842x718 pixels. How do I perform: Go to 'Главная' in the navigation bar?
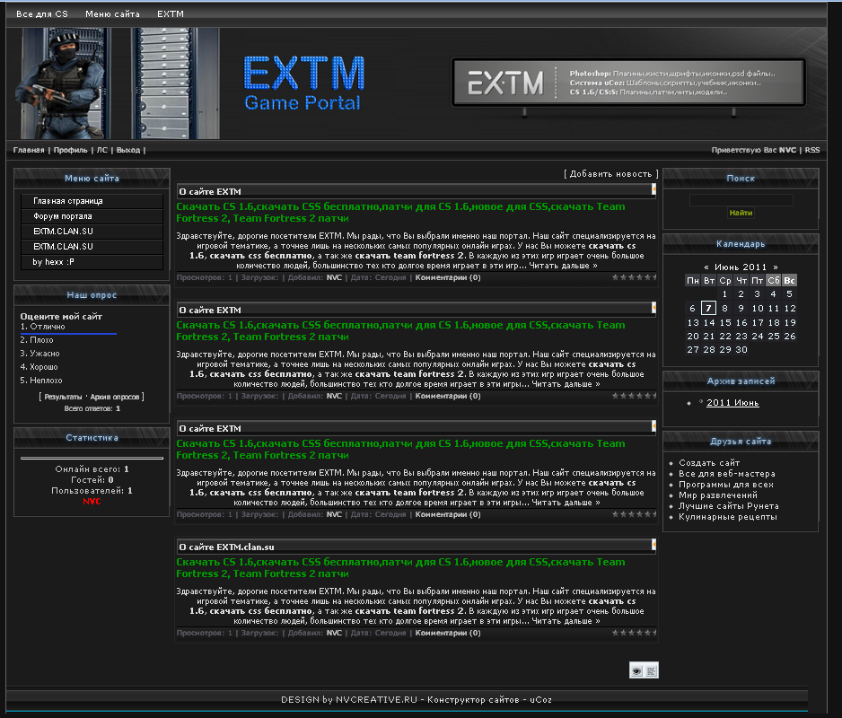[x=29, y=150]
